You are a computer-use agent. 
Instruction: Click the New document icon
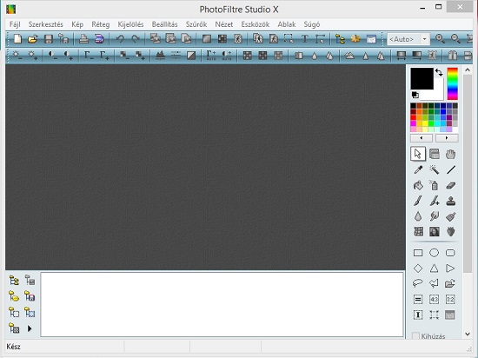pyautogui.click(x=17, y=39)
